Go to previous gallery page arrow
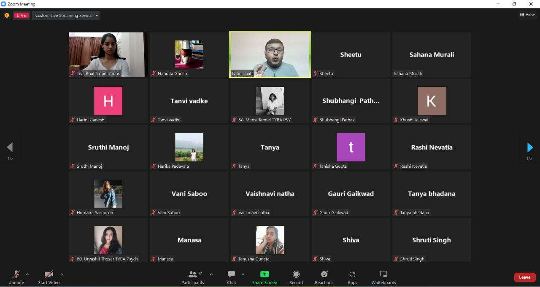 point(10,148)
